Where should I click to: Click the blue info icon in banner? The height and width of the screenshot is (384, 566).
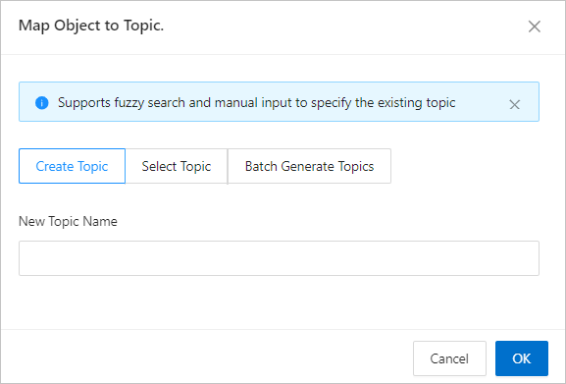(42, 103)
